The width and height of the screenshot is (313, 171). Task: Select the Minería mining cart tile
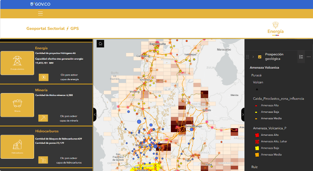coord(17,105)
